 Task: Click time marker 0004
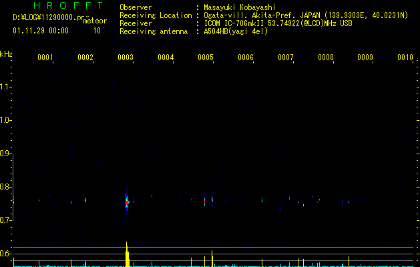point(166,57)
